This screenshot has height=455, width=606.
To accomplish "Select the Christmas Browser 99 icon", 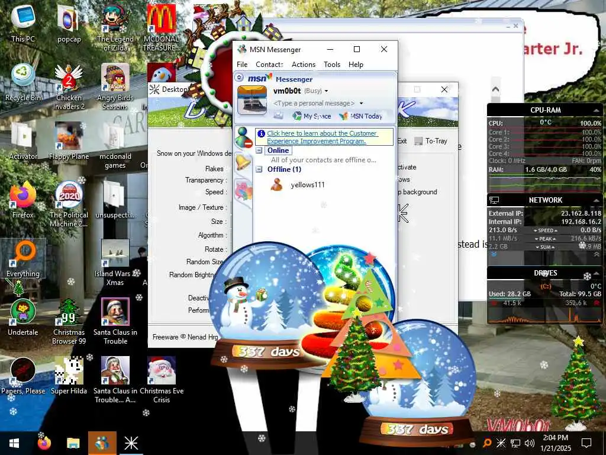I will [x=69, y=321].
